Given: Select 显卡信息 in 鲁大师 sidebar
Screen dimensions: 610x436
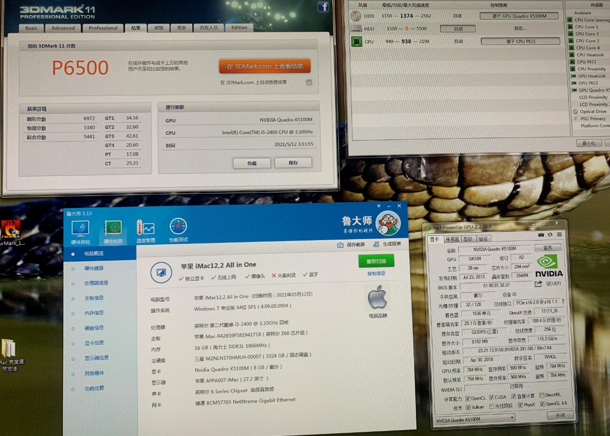Looking at the screenshot, I should (x=94, y=343).
